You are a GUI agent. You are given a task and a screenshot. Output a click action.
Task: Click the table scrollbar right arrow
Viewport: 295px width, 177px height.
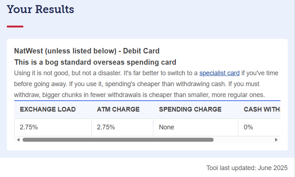276,140
